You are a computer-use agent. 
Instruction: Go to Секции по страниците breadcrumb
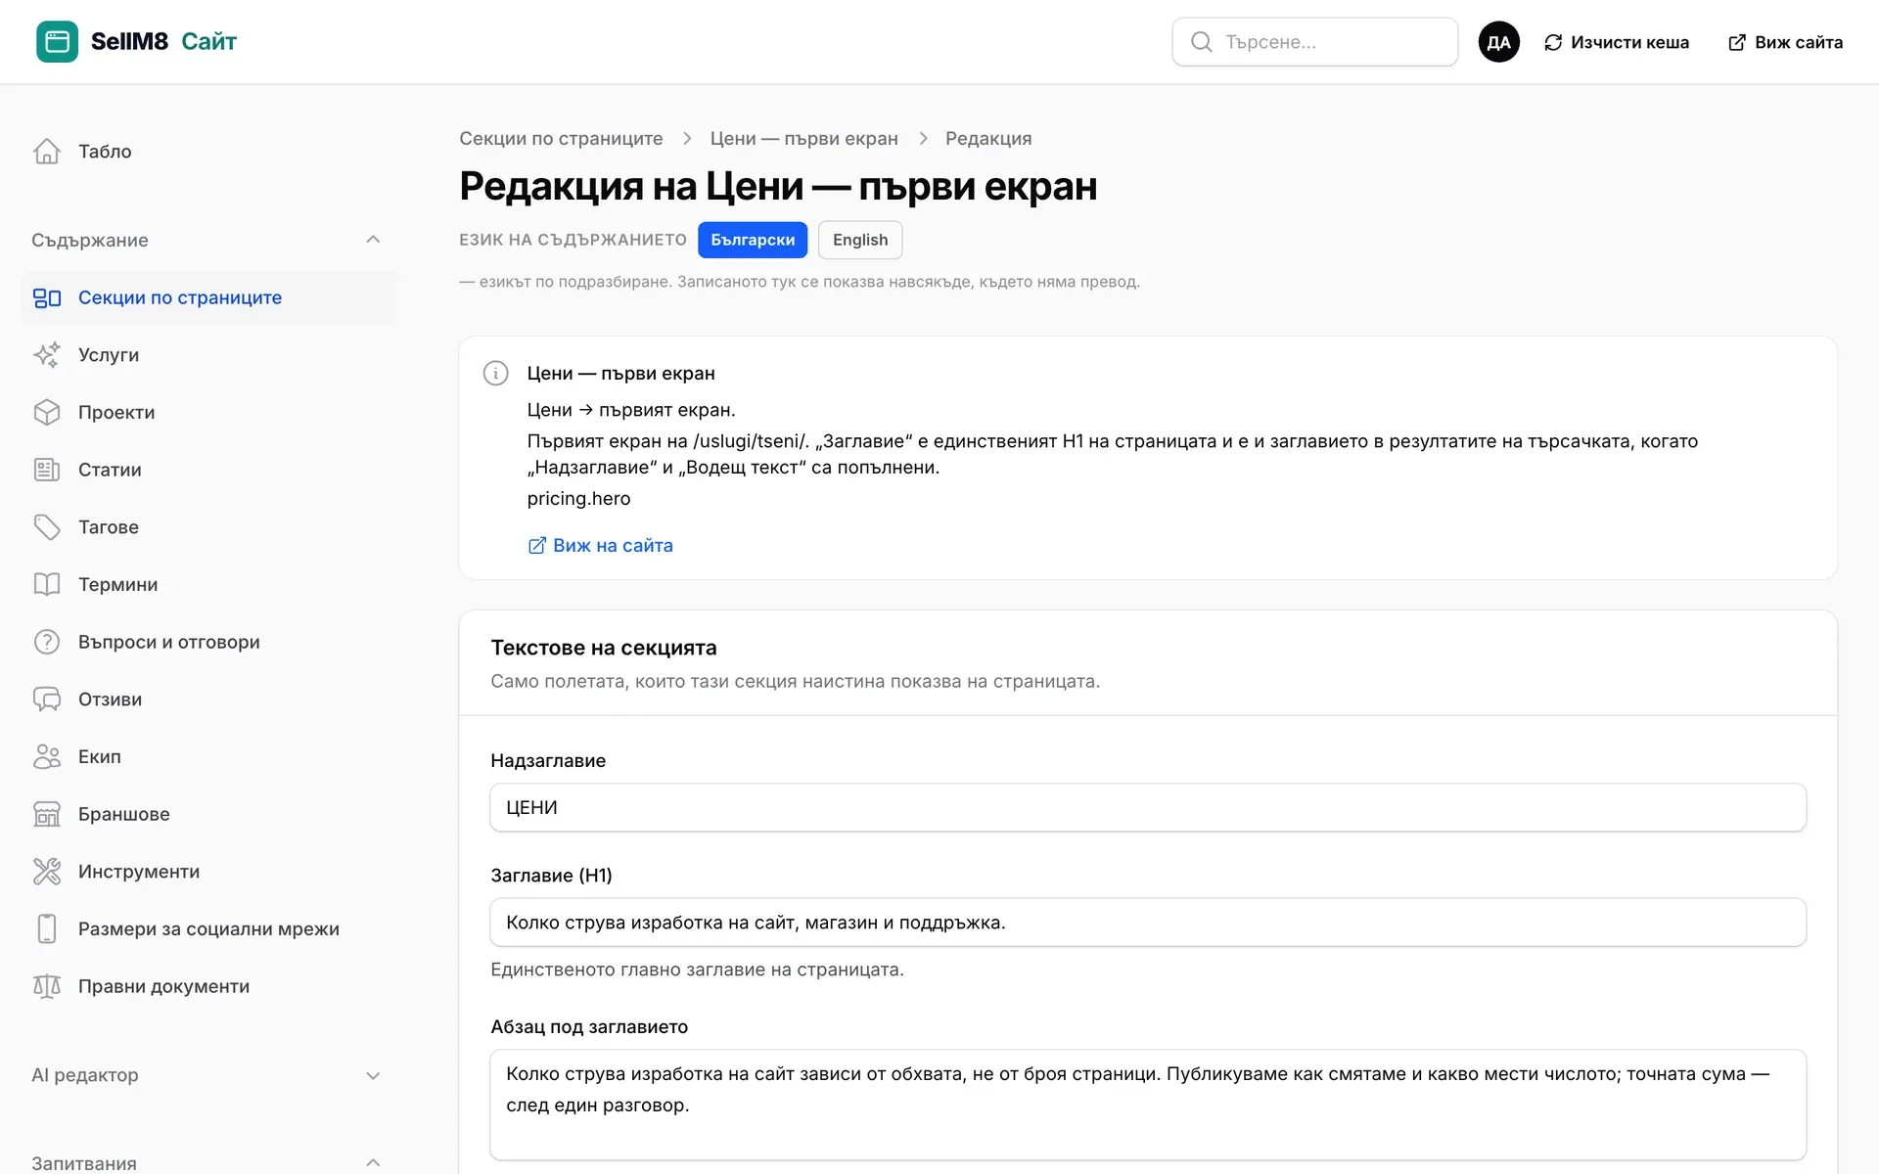(x=561, y=139)
